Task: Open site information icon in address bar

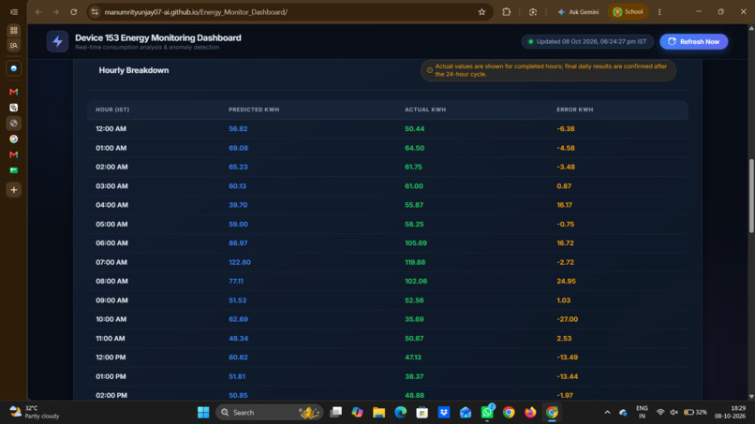Action: click(x=95, y=12)
